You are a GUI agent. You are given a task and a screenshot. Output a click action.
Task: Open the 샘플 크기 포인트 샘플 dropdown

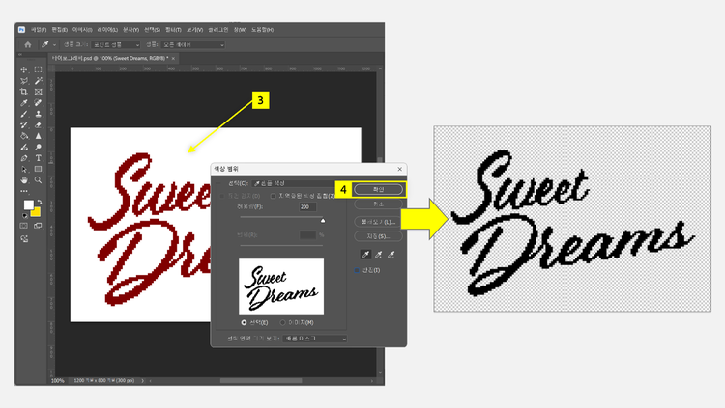pyautogui.click(x=116, y=44)
